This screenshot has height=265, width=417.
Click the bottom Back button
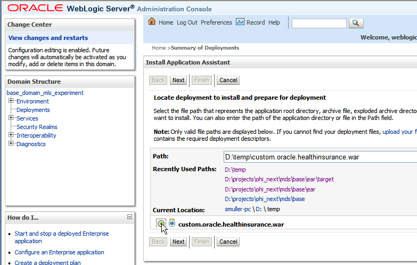(x=158, y=242)
